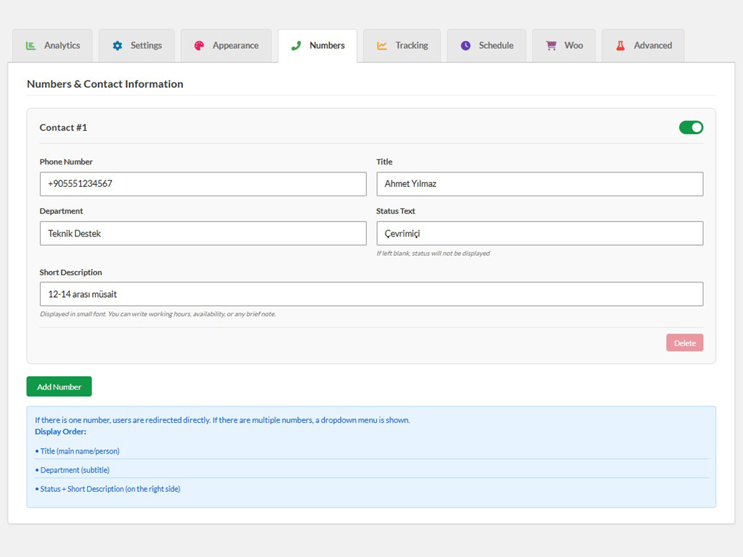Click the Woo shopping cart icon
Screen dimensions: 743x557
(x=550, y=46)
